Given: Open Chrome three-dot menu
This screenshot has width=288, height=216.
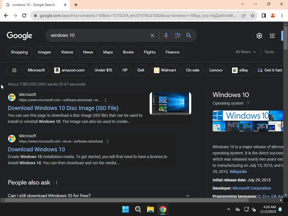Looking at the screenshot, I should coord(282,15).
